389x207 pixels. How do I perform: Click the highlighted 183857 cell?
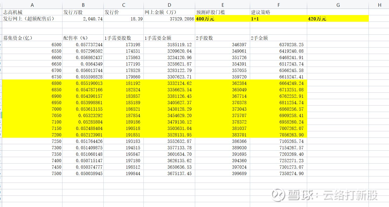tap(124, 96)
